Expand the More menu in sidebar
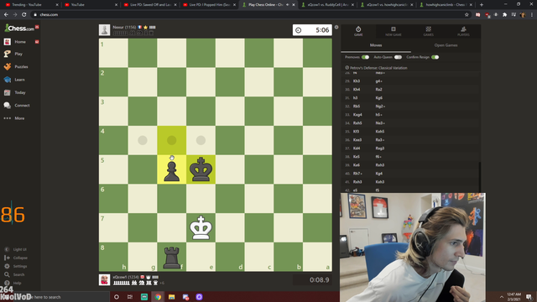 click(20, 118)
